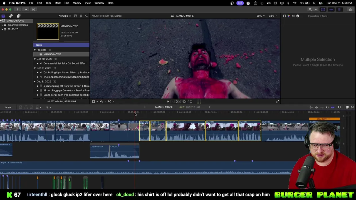Select Truck Approaching Slow Stopping Sound clip
The width and height of the screenshot is (356, 200).
tap(61, 77)
